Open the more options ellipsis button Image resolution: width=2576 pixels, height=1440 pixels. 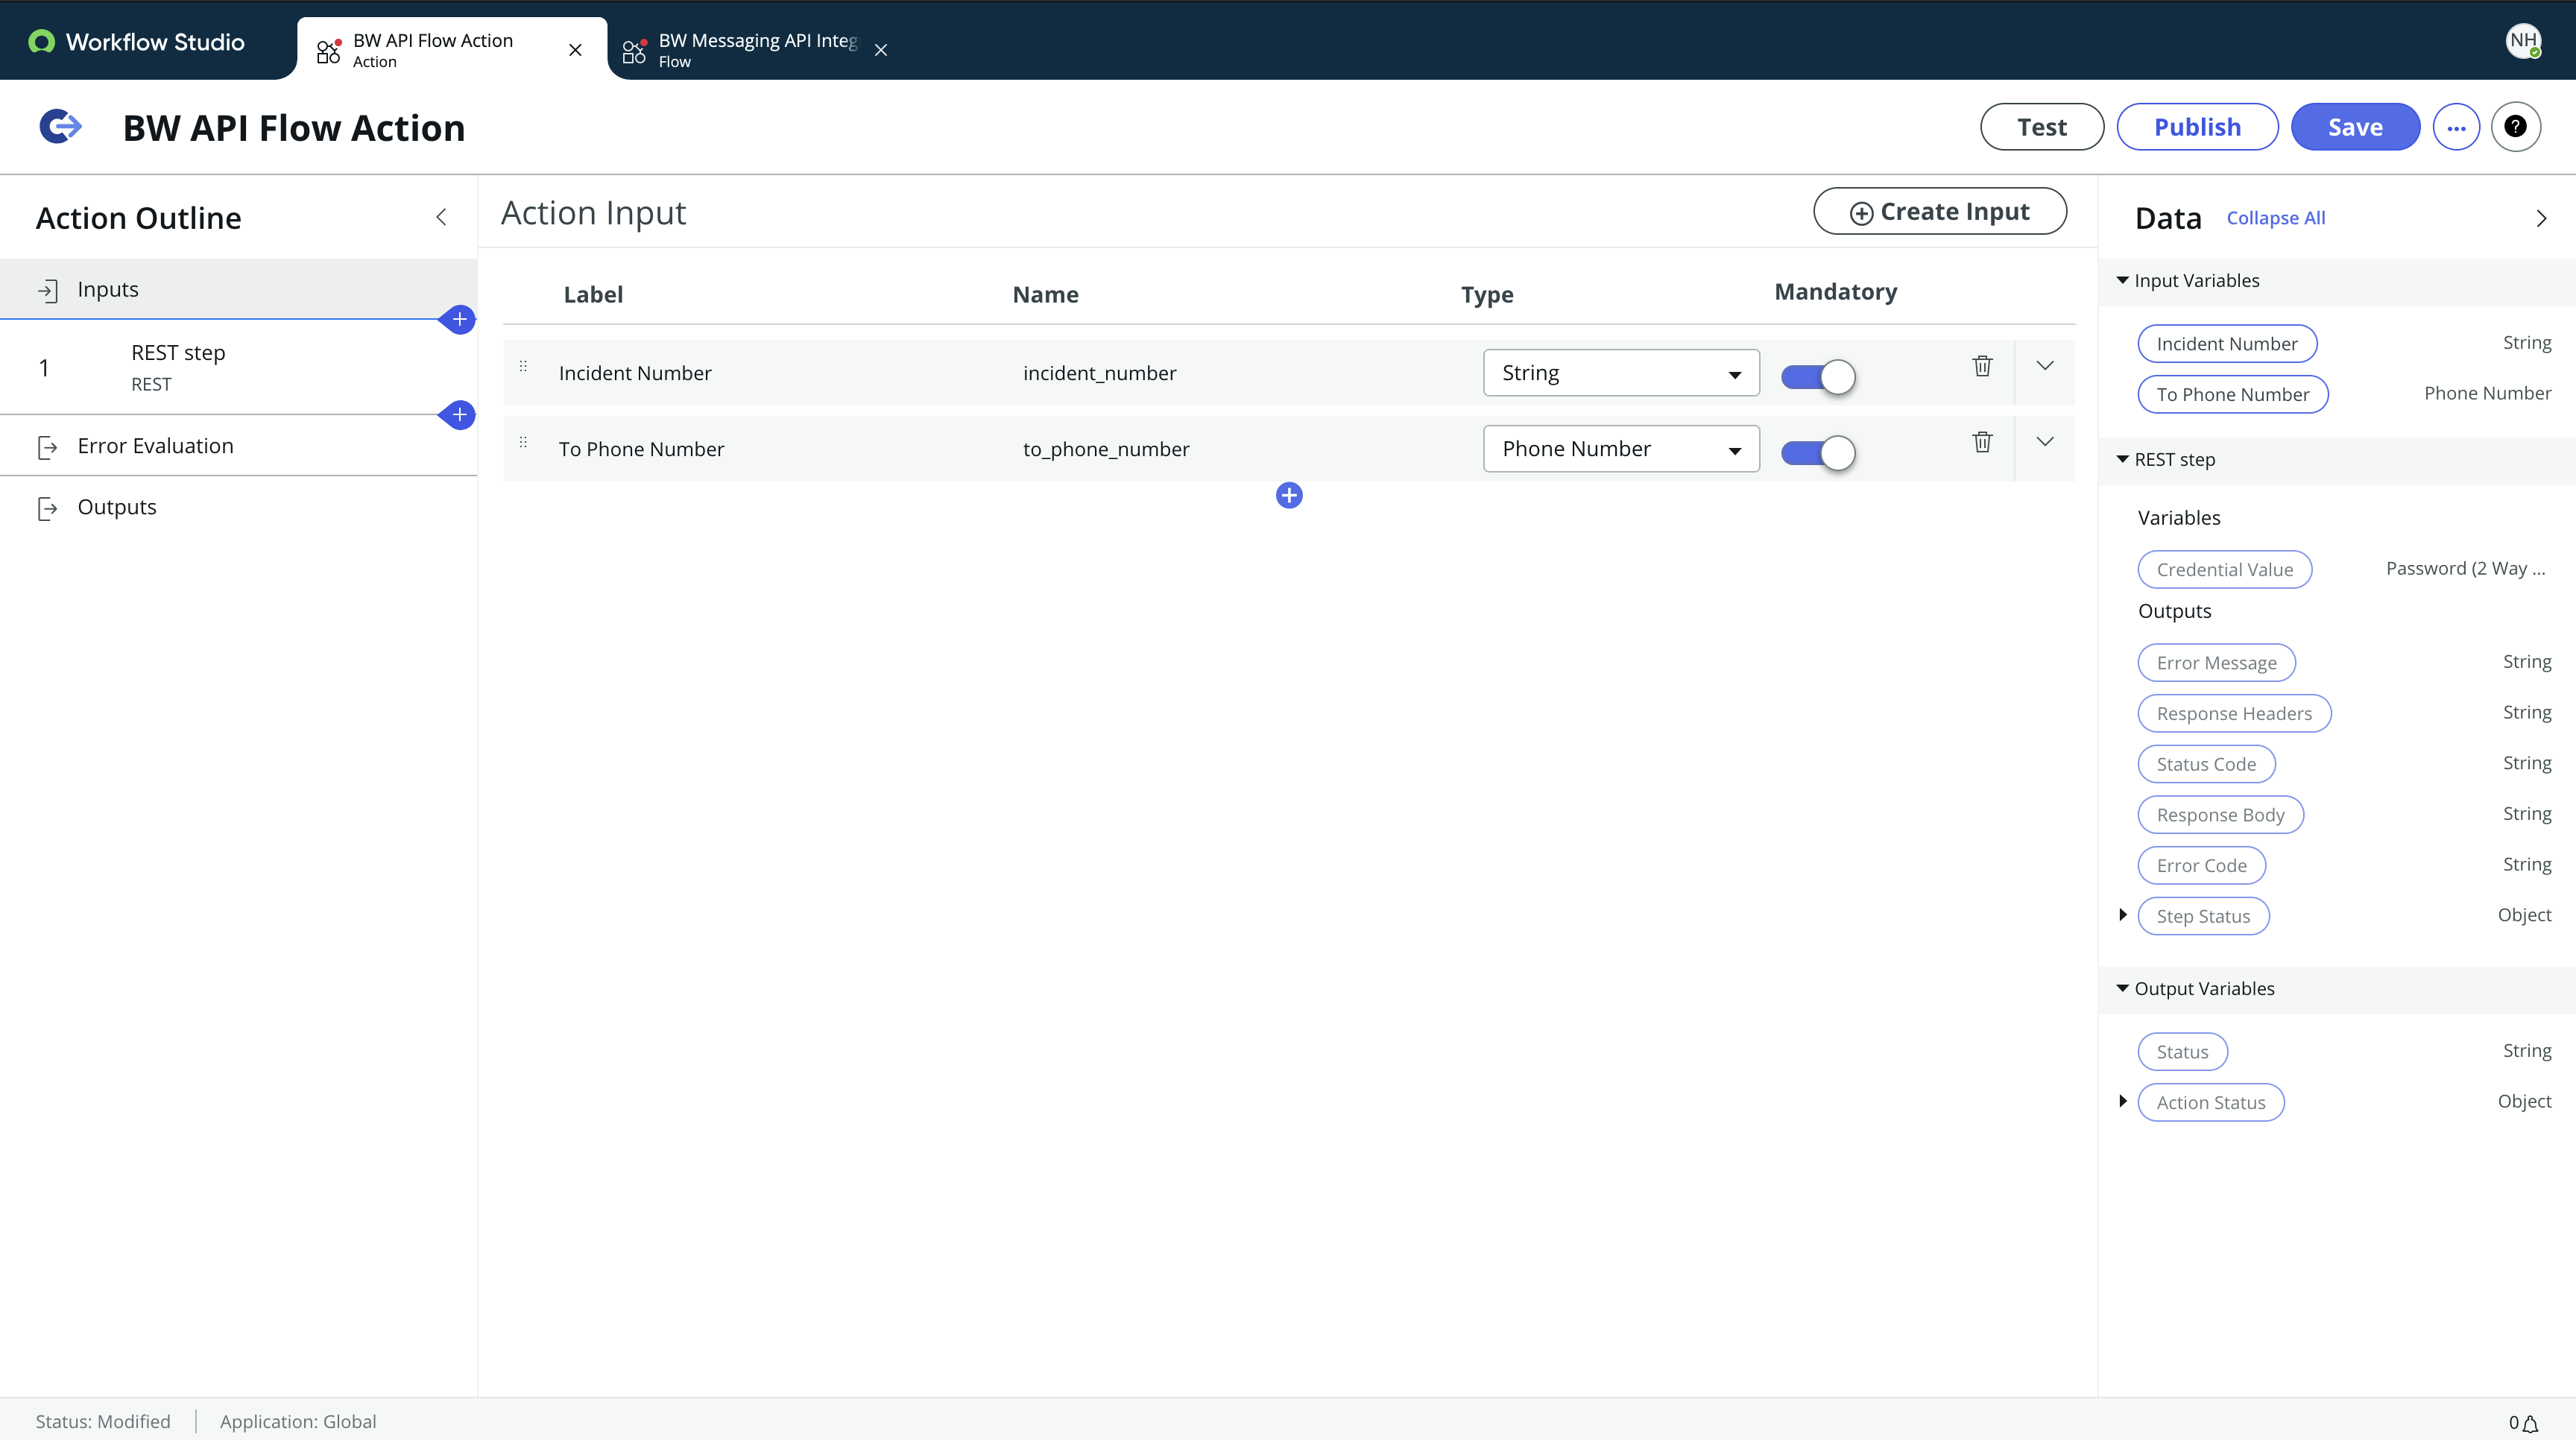point(2456,127)
